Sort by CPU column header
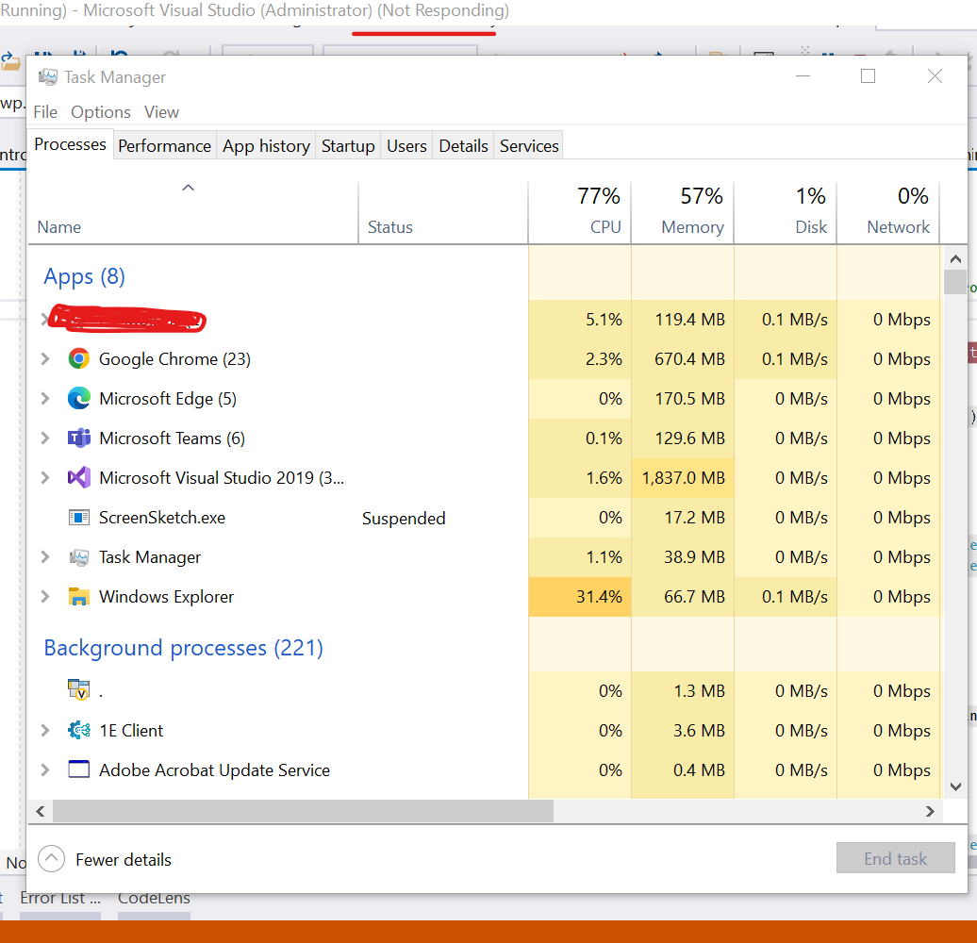977x943 pixels. 579,212
